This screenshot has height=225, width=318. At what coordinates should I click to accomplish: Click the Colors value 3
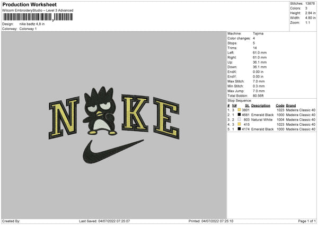pos(306,8)
